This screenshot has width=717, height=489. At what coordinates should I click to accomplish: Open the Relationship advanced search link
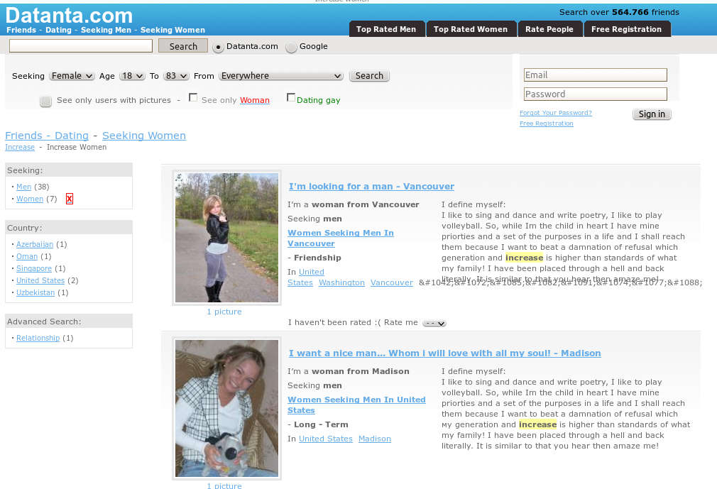(x=38, y=339)
